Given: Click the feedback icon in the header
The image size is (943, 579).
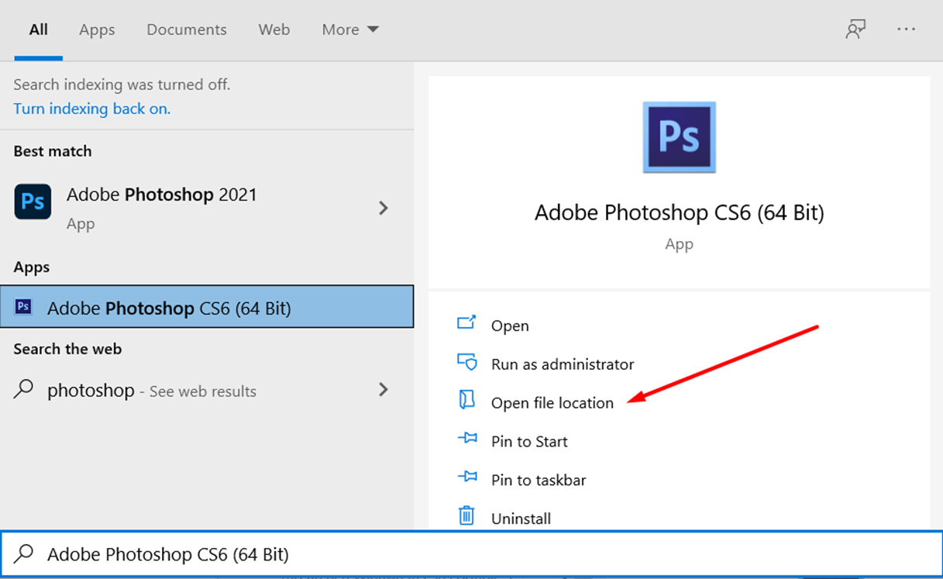Looking at the screenshot, I should [x=855, y=29].
